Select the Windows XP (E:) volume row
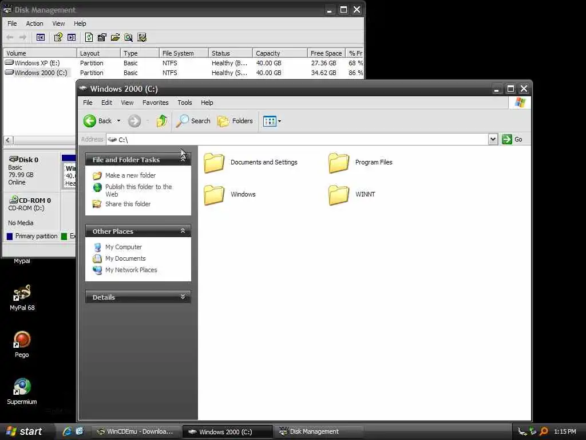586x440 pixels. click(183, 63)
